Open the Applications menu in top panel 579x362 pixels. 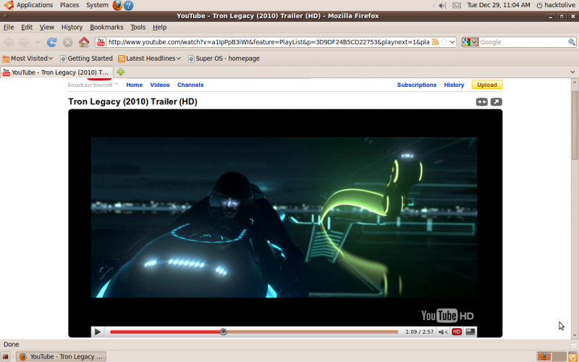[x=29, y=5]
